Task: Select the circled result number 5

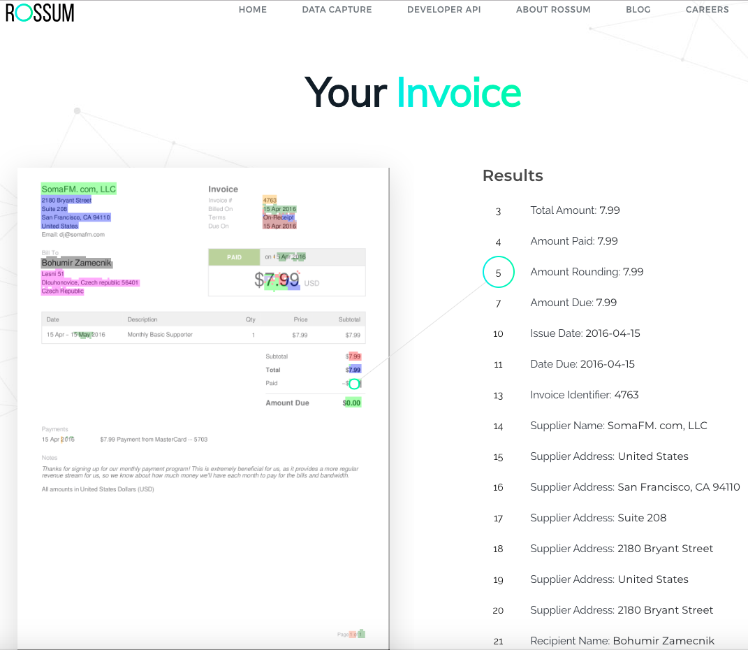Action: (x=499, y=272)
